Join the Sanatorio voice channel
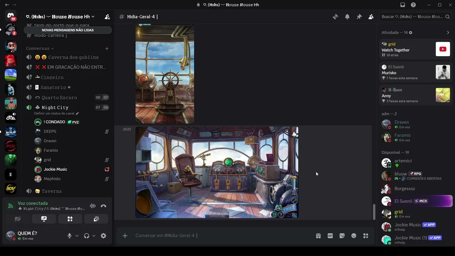 (x=68, y=87)
